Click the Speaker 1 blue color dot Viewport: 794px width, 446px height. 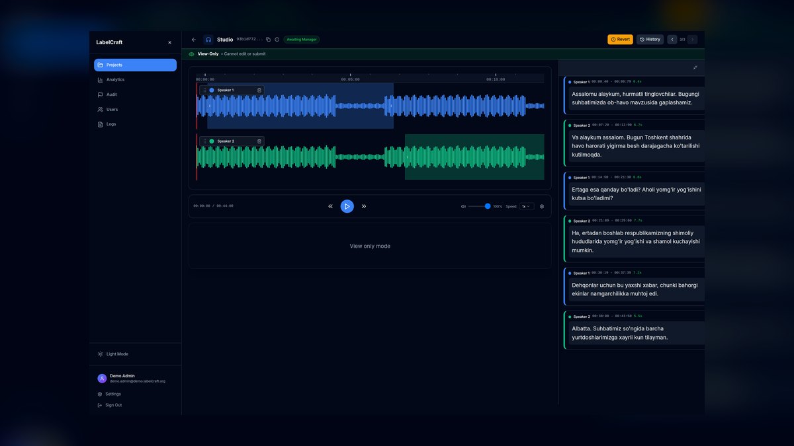pos(212,90)
